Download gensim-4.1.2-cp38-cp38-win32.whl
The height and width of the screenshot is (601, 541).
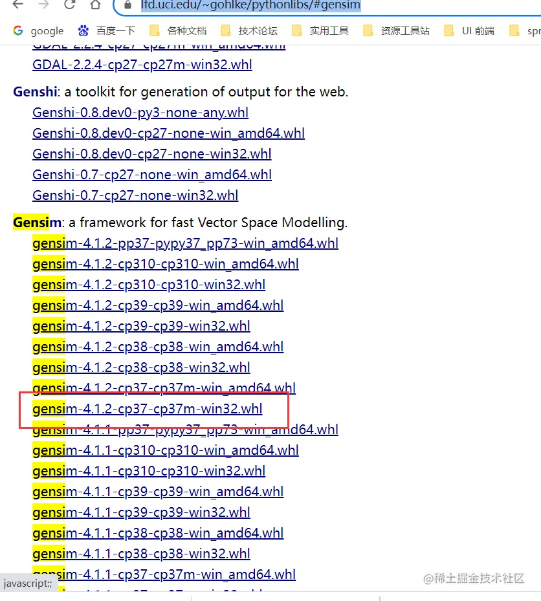142,367
